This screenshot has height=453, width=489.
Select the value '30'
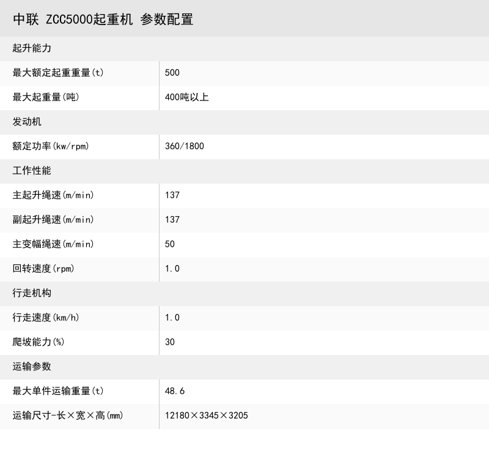pyautogui.click(x=170, y=342)
